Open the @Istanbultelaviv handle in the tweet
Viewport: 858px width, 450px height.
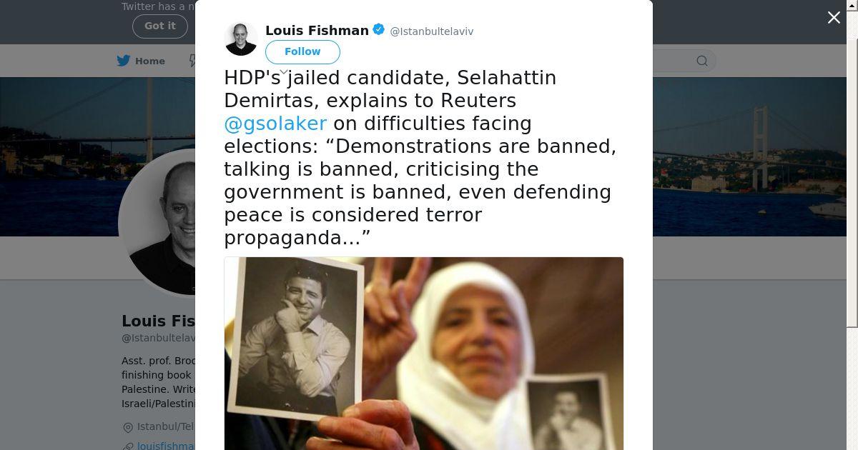click(431, 31)
